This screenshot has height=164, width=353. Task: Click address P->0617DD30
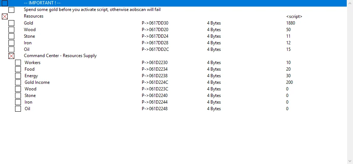pos(155,23)
